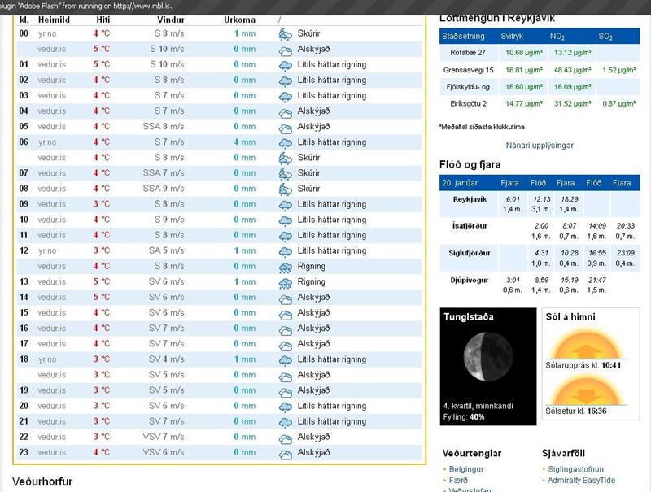Click the Úrkoma column header
This screenshot has width=651, height=492.
(x=239, y=20)
